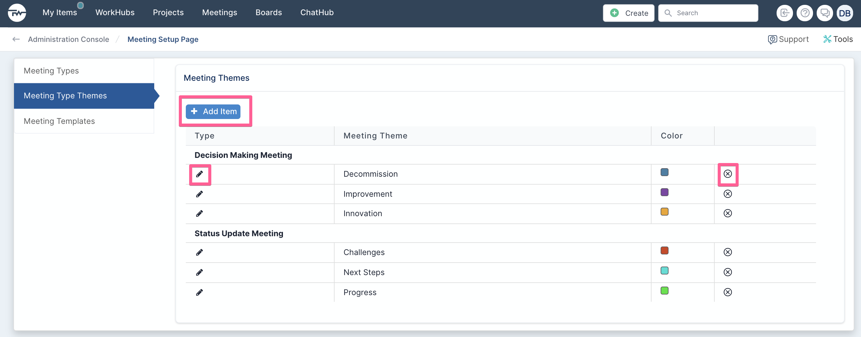Click into the Search field
Image resolution: width=861 pixels, height=337 pixels.
(708, 13)
